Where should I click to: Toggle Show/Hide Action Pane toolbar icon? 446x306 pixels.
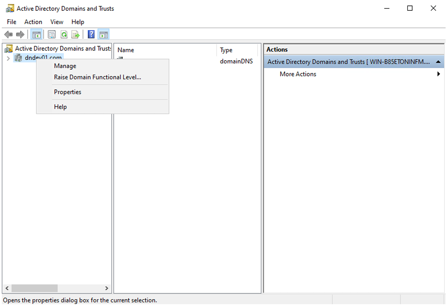(x=103, y=35)
